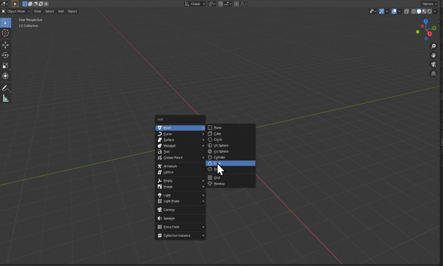Open the Options dropdown
The image size is (443, 266).
coord(430,4)
